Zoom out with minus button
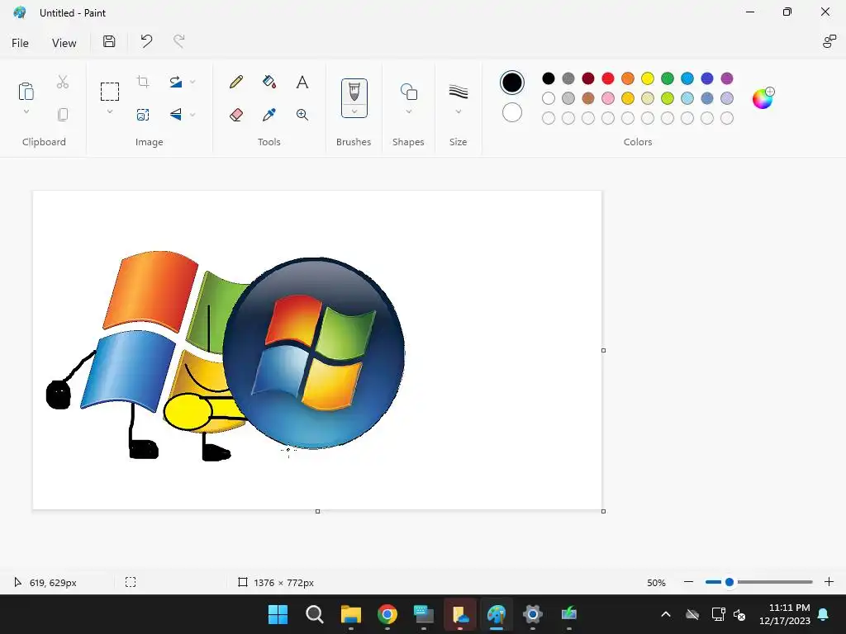The image size is (846, 634). click(x=688, y=582)
